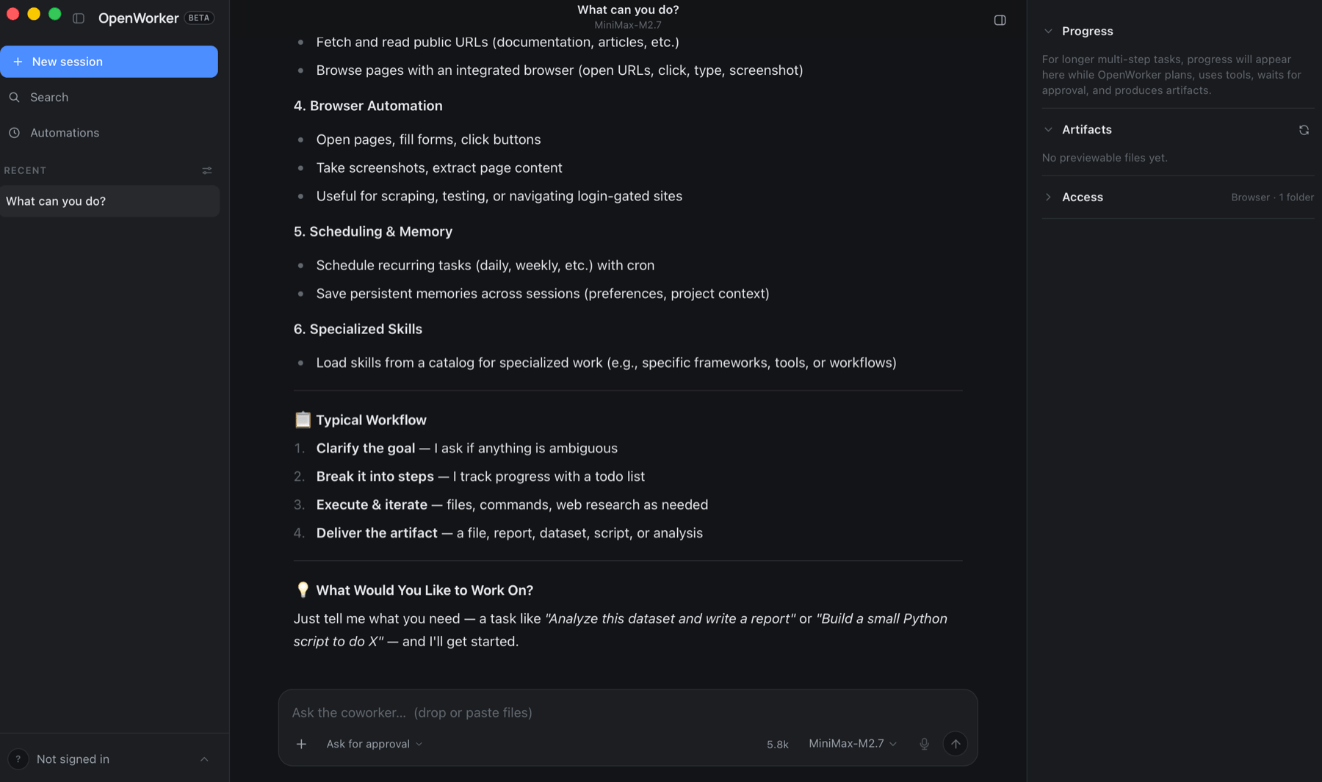This screenshot has width=1322, height=782.
Task: Collapse the Progress section
Action: point(1048,31)
